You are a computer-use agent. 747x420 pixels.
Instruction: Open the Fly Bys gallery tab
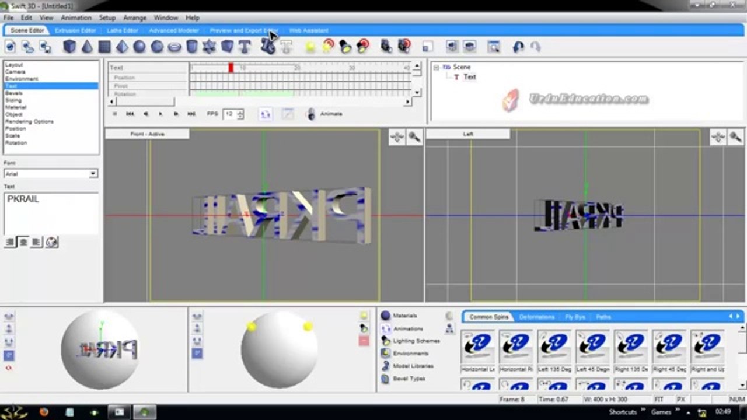pyautogui.click(x=575, y=317)
